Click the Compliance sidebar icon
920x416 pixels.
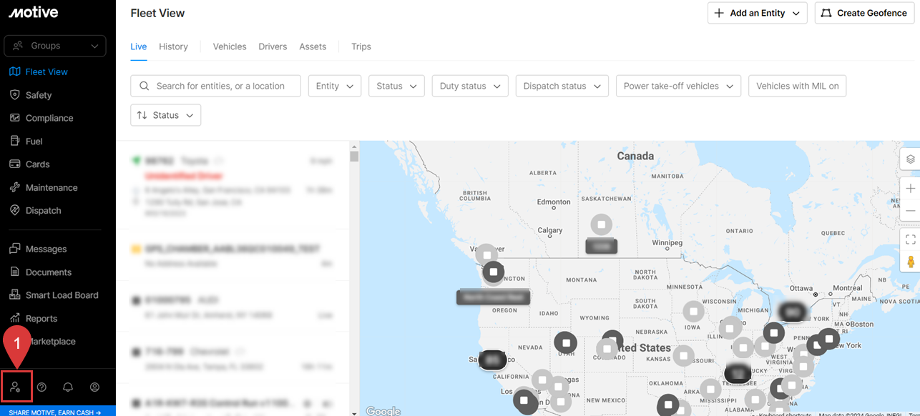[x=14, y=118]
